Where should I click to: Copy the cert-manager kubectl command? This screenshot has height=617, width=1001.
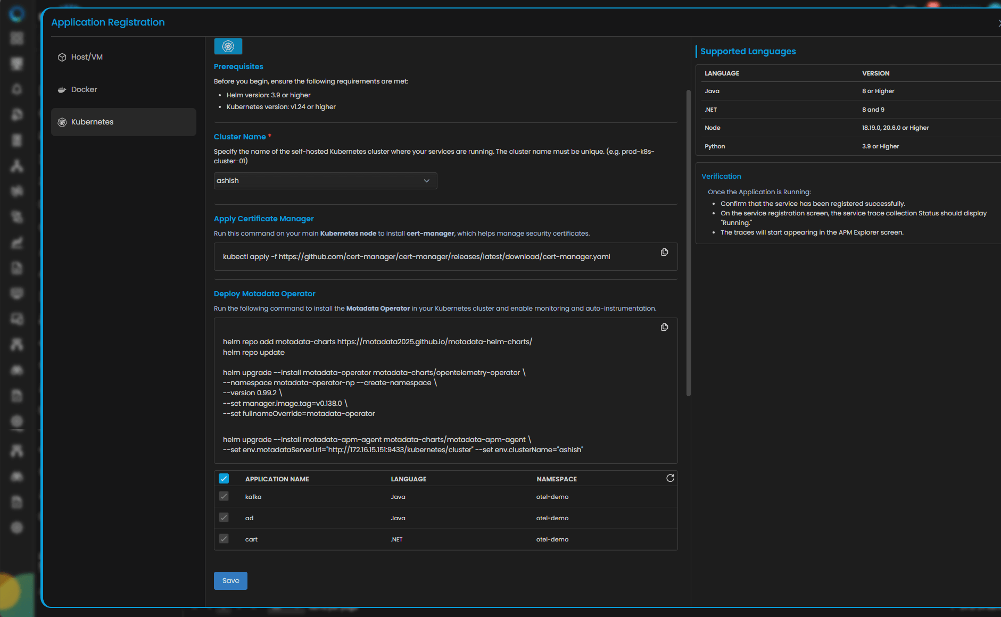pos(664,252)
